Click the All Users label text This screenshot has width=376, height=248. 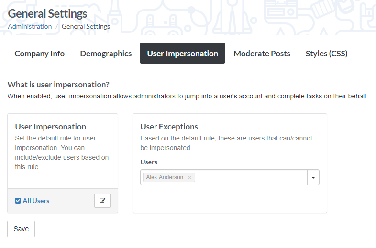(36, 201)
